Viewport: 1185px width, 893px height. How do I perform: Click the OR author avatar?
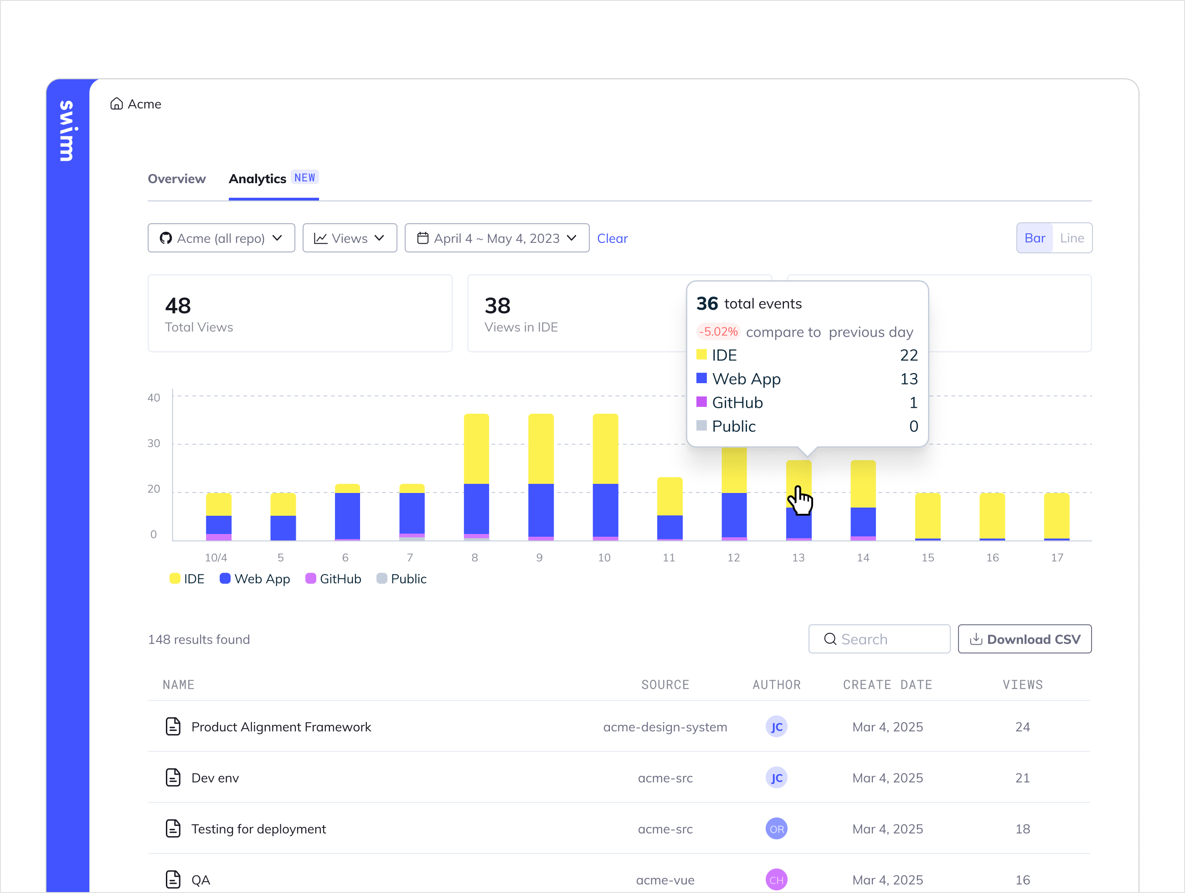(776, 828)
